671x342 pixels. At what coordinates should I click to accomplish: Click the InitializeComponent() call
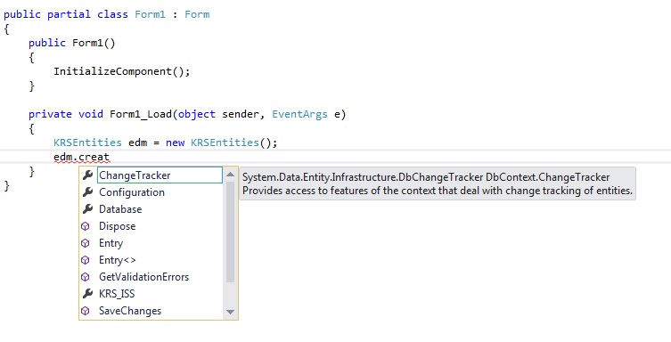tap(121, 71)
